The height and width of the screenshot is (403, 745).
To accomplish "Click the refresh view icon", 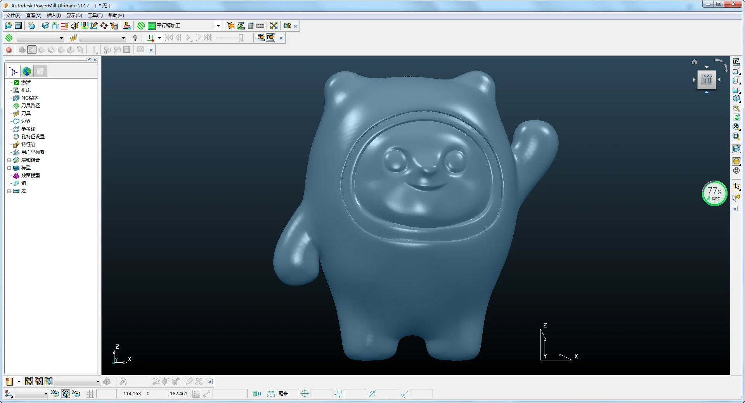I will pyautogui.click(x=736, y=117).
